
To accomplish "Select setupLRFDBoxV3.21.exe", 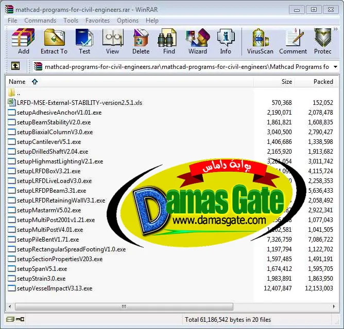I will point(49,171).
